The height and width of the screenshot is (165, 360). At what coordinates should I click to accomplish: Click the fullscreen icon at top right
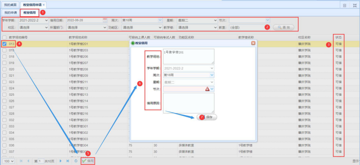354,6
